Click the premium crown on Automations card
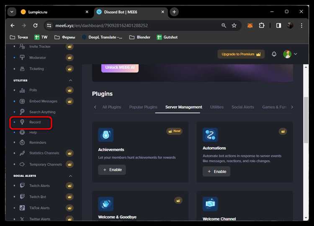The height and width of the screenshot is (226, 314). point(283,131)
